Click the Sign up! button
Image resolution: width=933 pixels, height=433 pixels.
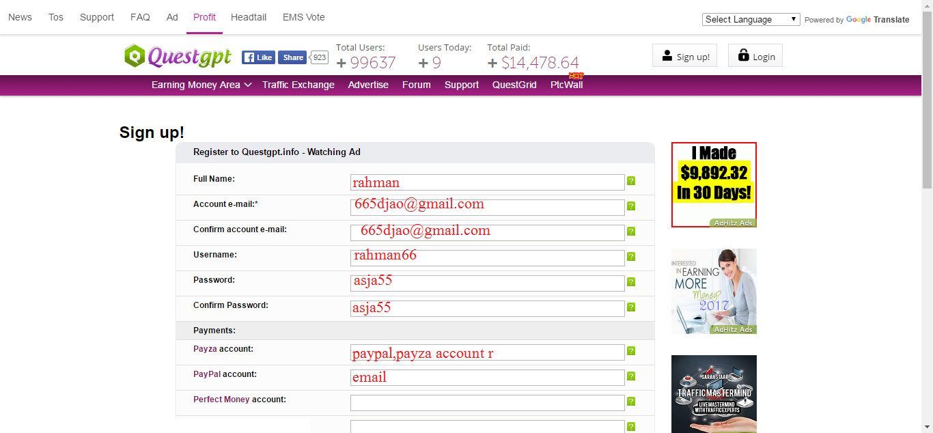[x=684, y=56]
